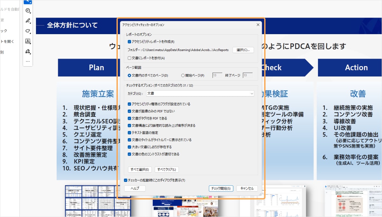Image resolution: width=382 pixels, height=217 pixels.
Task: Click the 終了ページ number field
Action: coord(248,76)
